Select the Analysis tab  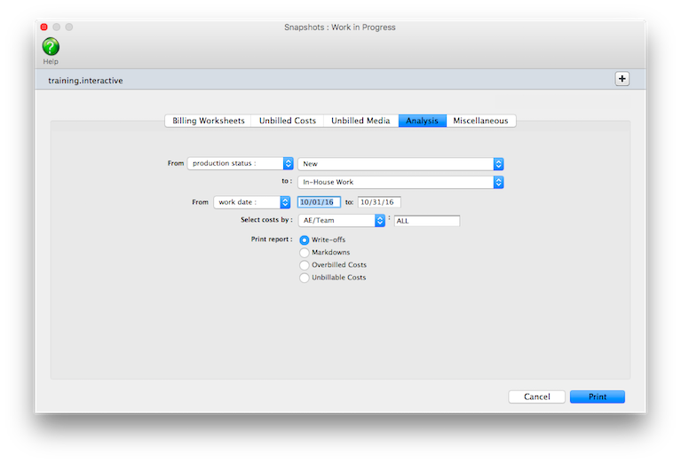pos(423,121)
